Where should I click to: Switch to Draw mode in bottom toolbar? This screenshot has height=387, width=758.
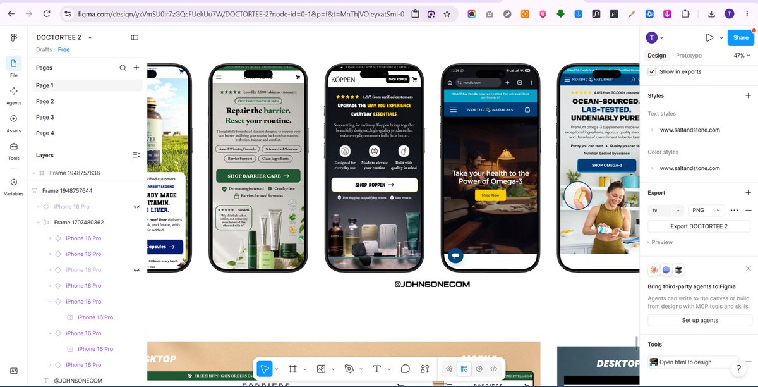pyautogui.click(x=449, y=369)
